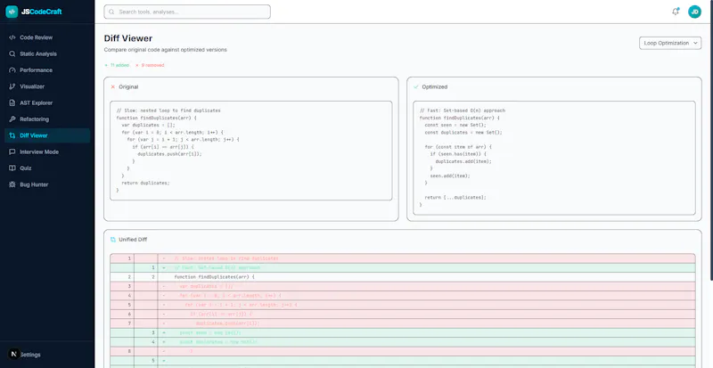Click the red X icon beside Original
The width and height of the screenshot is (713, 368).
click(x=113, y=86)
